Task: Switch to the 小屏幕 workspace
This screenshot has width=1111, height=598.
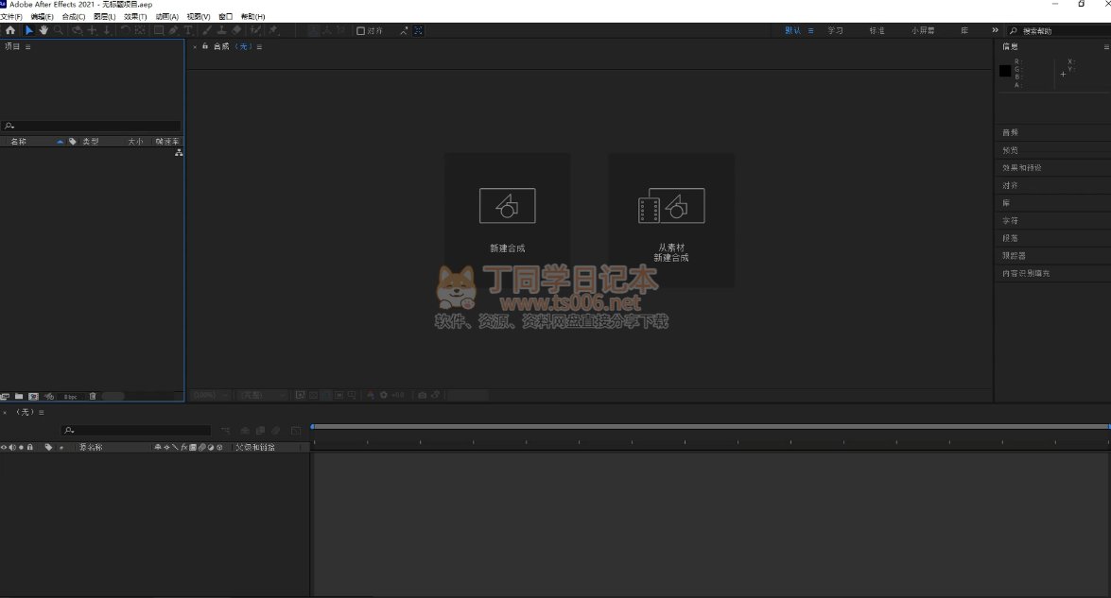Action: [x=923, y=30]
